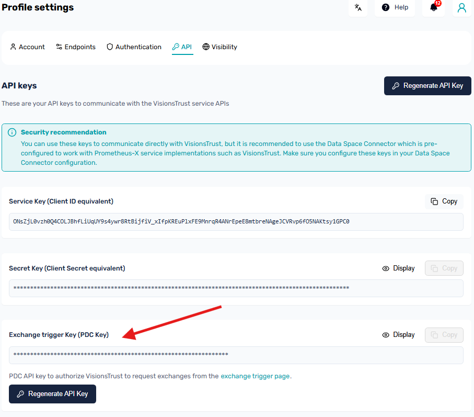The width and height of the screenshot is (474, 417).
Task: Display the Secret Key value
Action: 398,268
